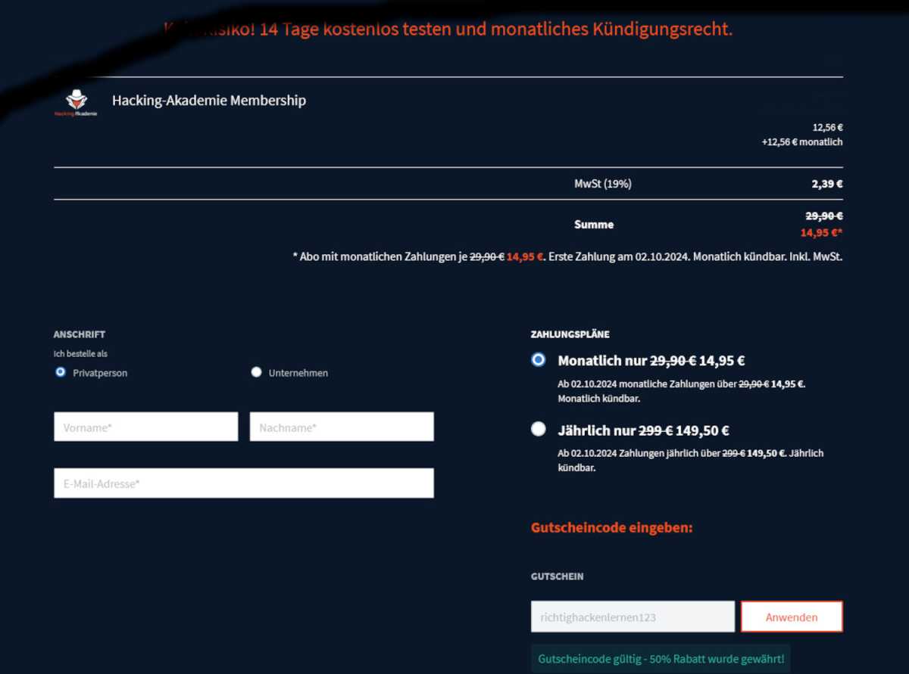The image size is (909, 674).
Task: Click the Gutschein code input field
Action: click(633, 617)
